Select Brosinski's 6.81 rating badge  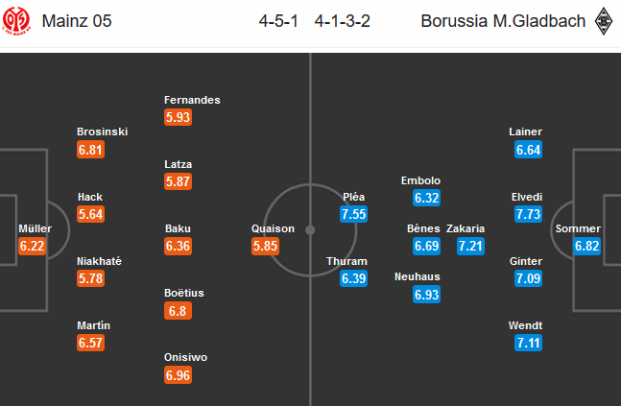[x=90, y=150]
